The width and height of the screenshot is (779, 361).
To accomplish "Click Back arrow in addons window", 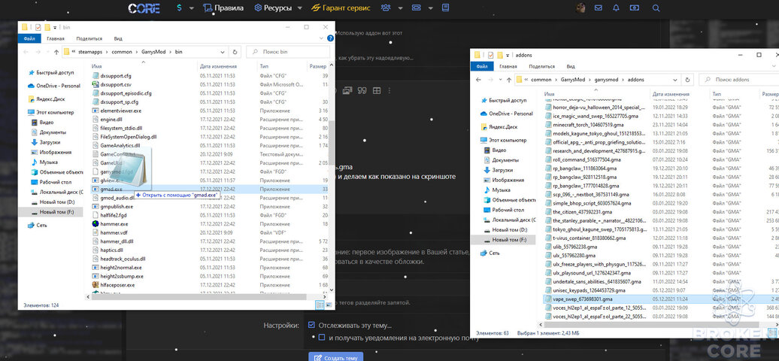I will coord(479,80).
